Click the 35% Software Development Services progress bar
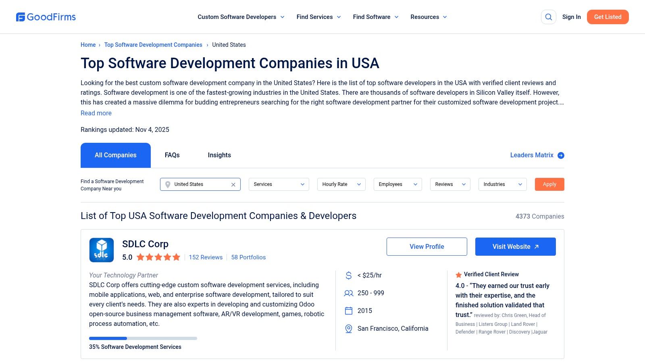 point(143,338)
